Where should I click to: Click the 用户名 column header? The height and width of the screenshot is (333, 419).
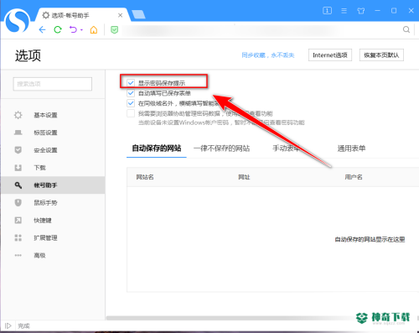tap(354, 177)
